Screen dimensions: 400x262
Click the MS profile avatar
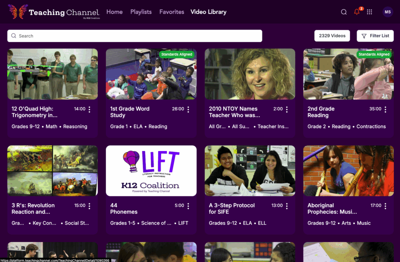click(387, 12)
